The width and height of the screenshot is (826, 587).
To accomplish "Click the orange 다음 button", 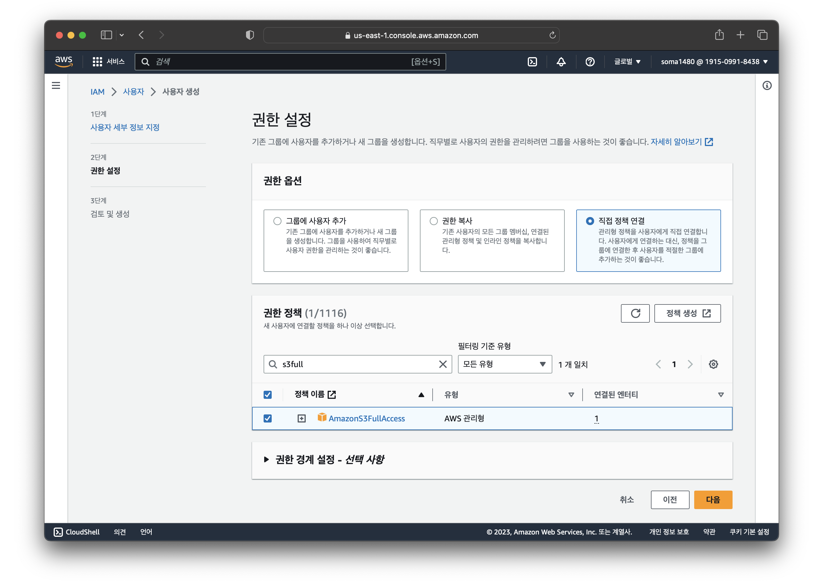I will [x=713, y=500].
